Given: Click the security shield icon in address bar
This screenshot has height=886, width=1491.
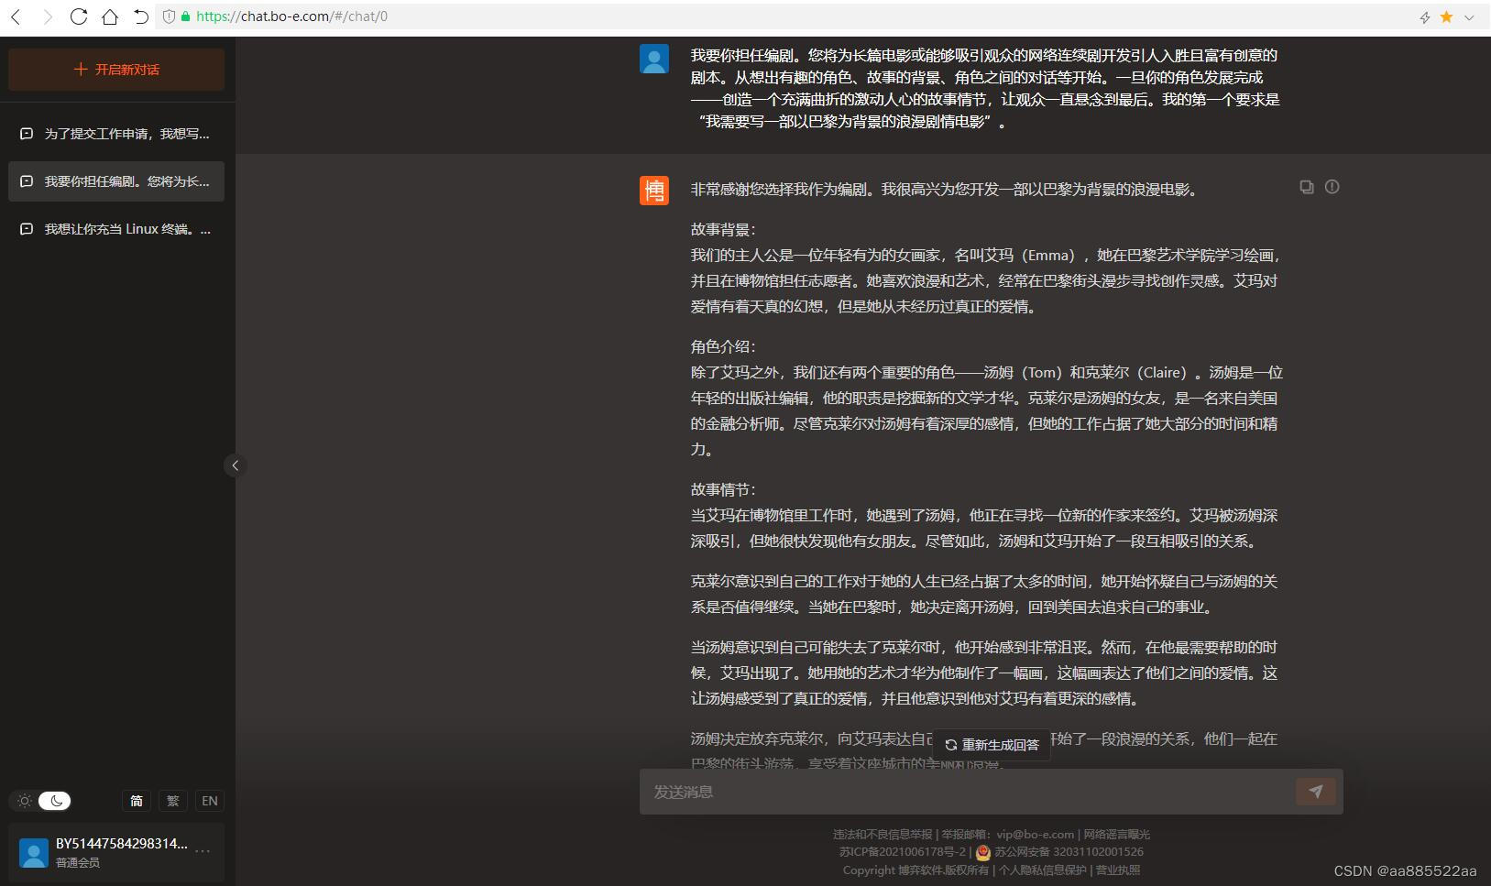Looking at the screenshot, I should point(169,16).
